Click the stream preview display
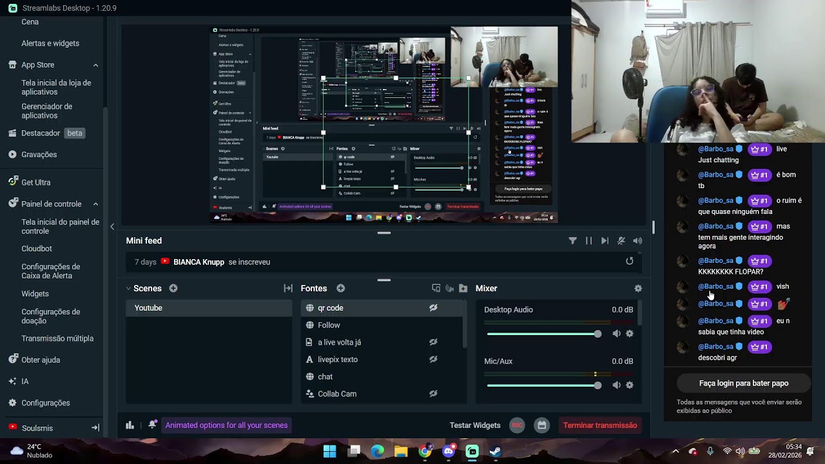 (385, 124)
